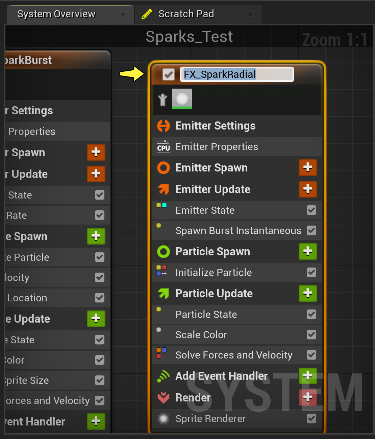Collapse the Particle Update group header
375x439 pixels.
point(214,294)
